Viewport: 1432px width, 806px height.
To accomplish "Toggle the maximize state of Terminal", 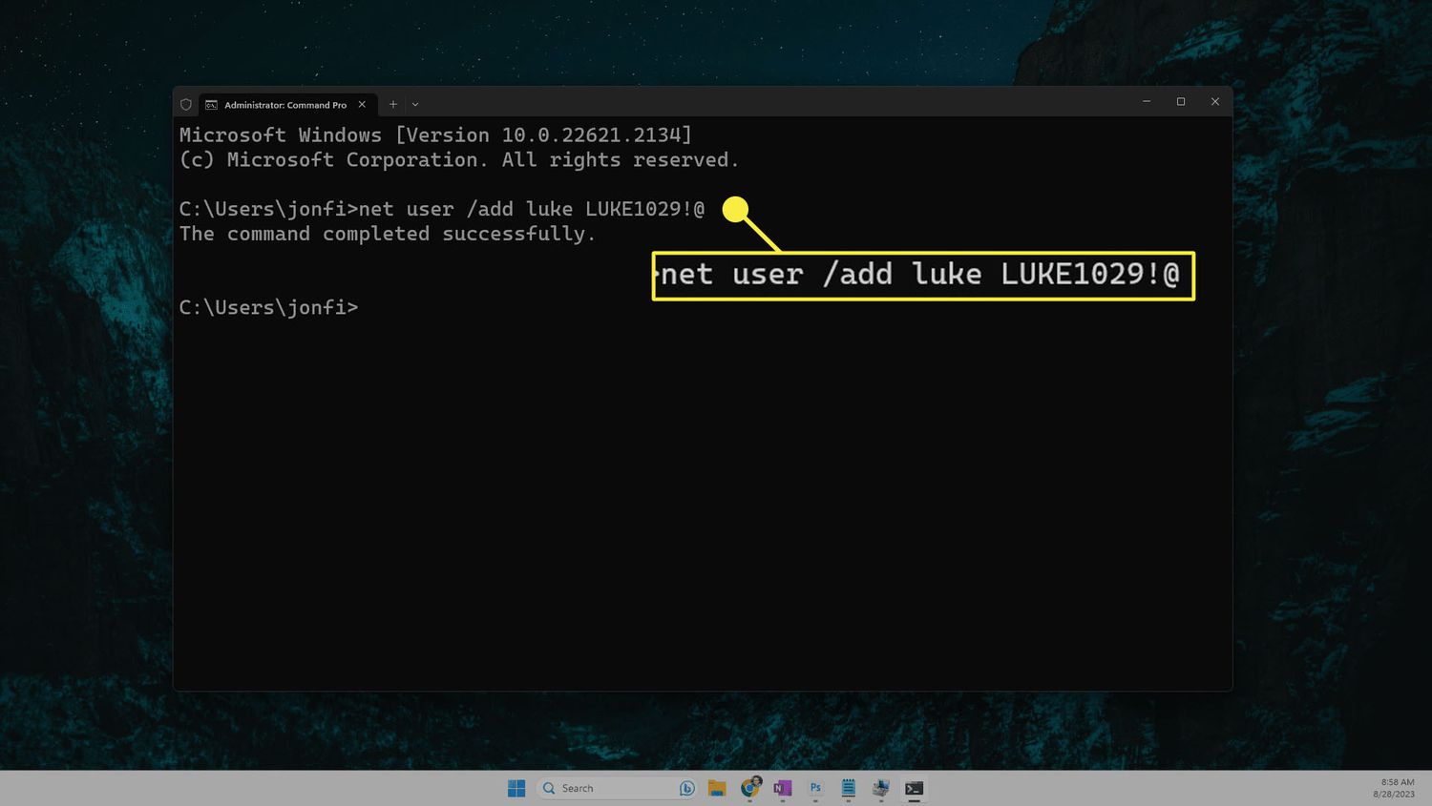I will pos(1180,101).
